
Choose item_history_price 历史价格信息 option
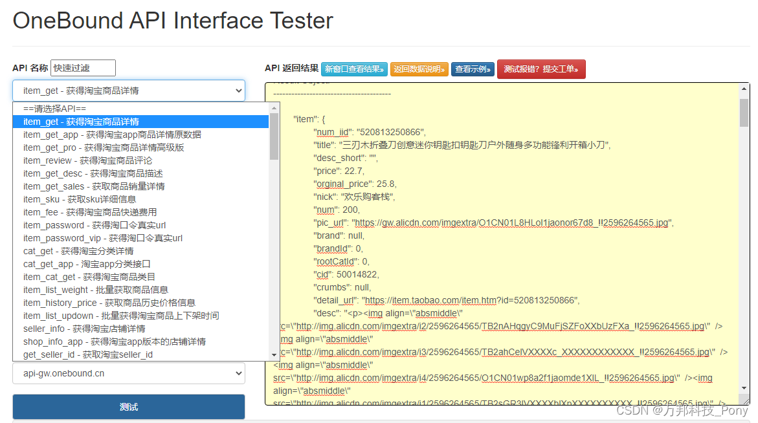coord(140,303)
